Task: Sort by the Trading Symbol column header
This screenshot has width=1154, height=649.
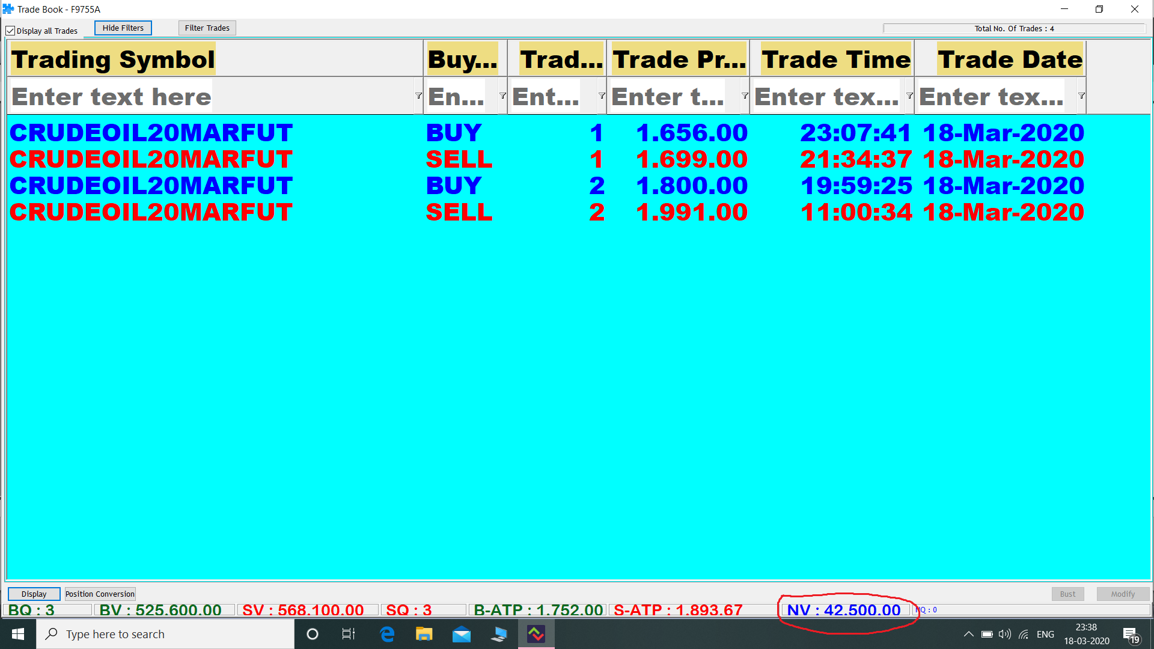Action: click(x=113, y=59)
